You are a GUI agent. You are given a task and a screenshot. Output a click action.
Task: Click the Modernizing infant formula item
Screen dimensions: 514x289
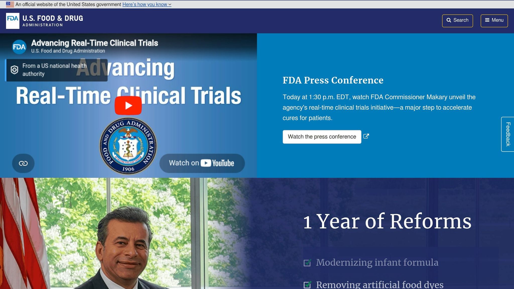(x=377, y=262)
